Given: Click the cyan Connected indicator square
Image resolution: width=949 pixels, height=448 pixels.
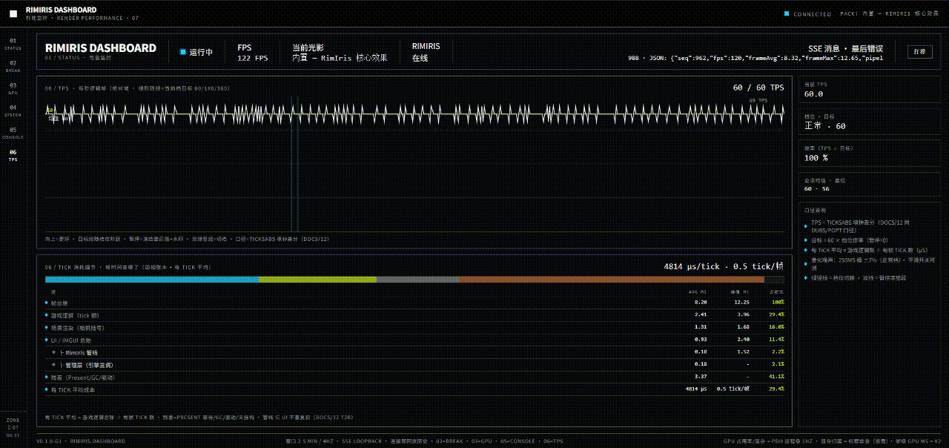Looking at the screenshot, I should point(787,13).
